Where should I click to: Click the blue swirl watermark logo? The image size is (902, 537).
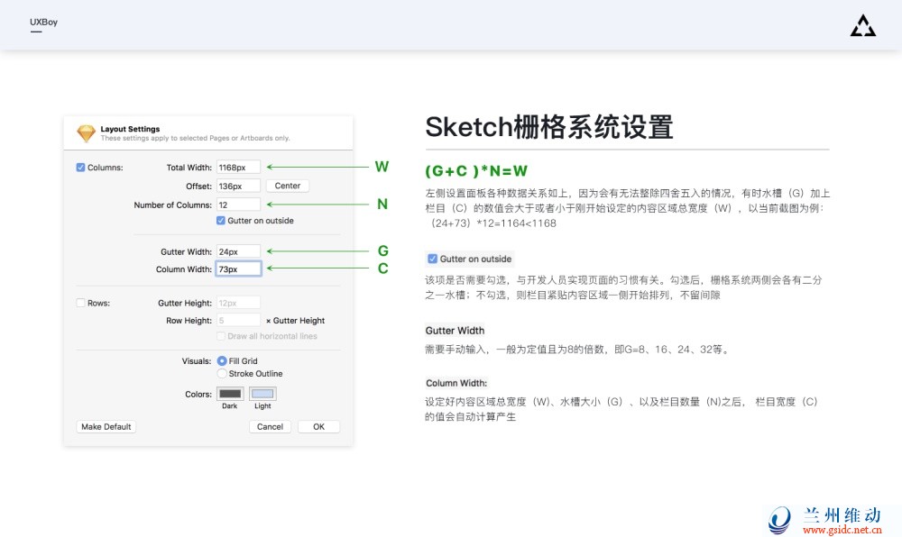coord(779,519)
